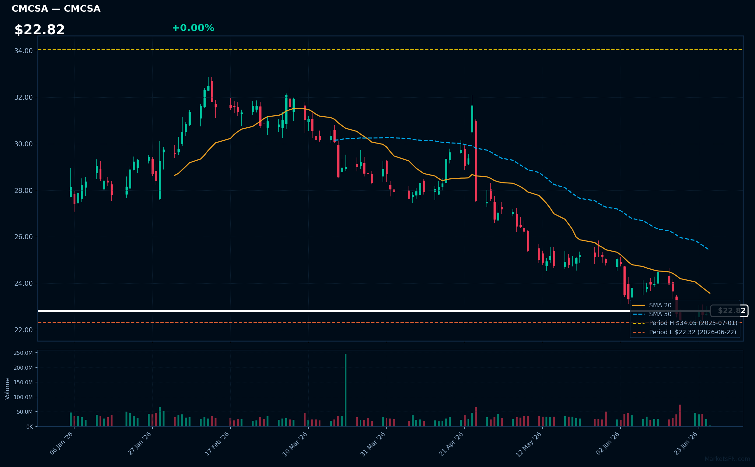Click the 150.0M volume axis label
This screenshot has width=755, height=467.
[23, 382]
